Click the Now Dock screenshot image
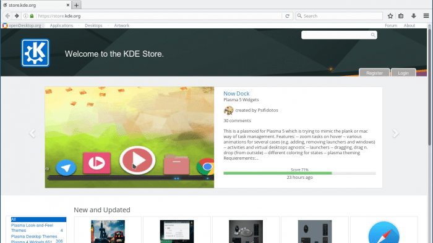Screen dimensions: 433x243 click(129, 138)
